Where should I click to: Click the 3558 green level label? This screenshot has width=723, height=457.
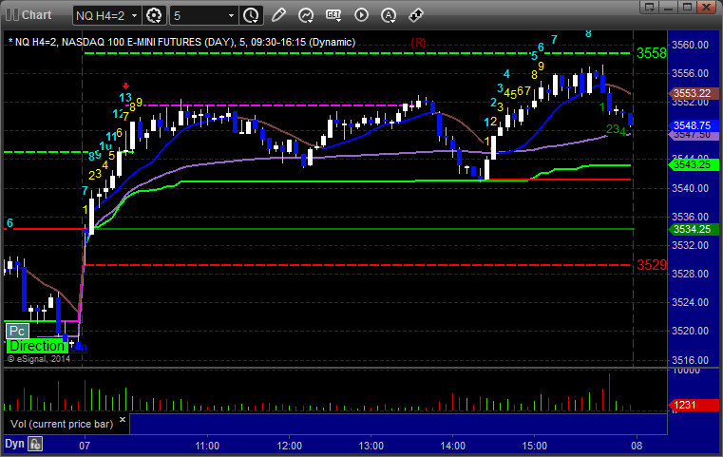pyautogui.click(x=651, y=53)
